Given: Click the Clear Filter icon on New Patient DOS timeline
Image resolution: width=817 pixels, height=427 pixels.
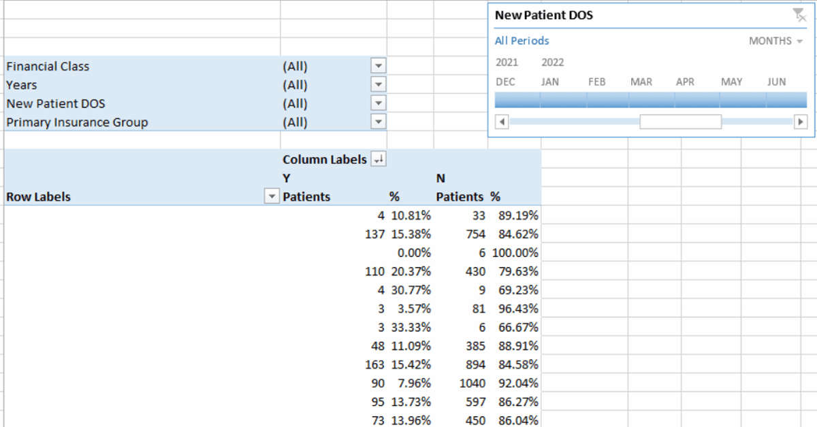Looking at the screenshot, I should [x=798, y=15].
